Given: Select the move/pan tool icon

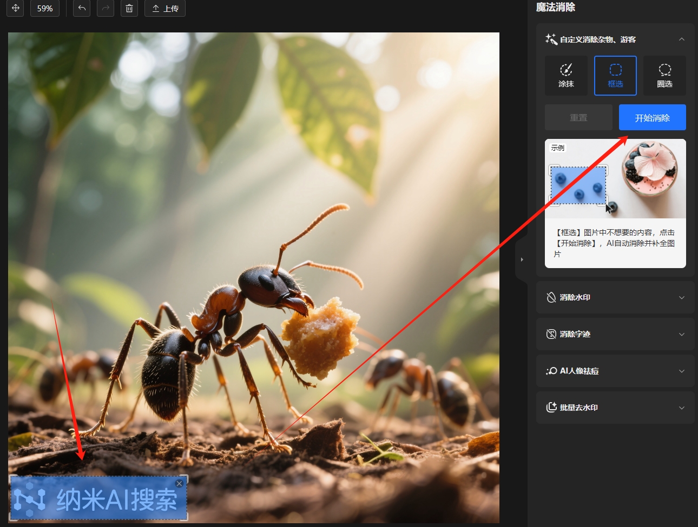Looking at the screenshot, I should [15, 8].
